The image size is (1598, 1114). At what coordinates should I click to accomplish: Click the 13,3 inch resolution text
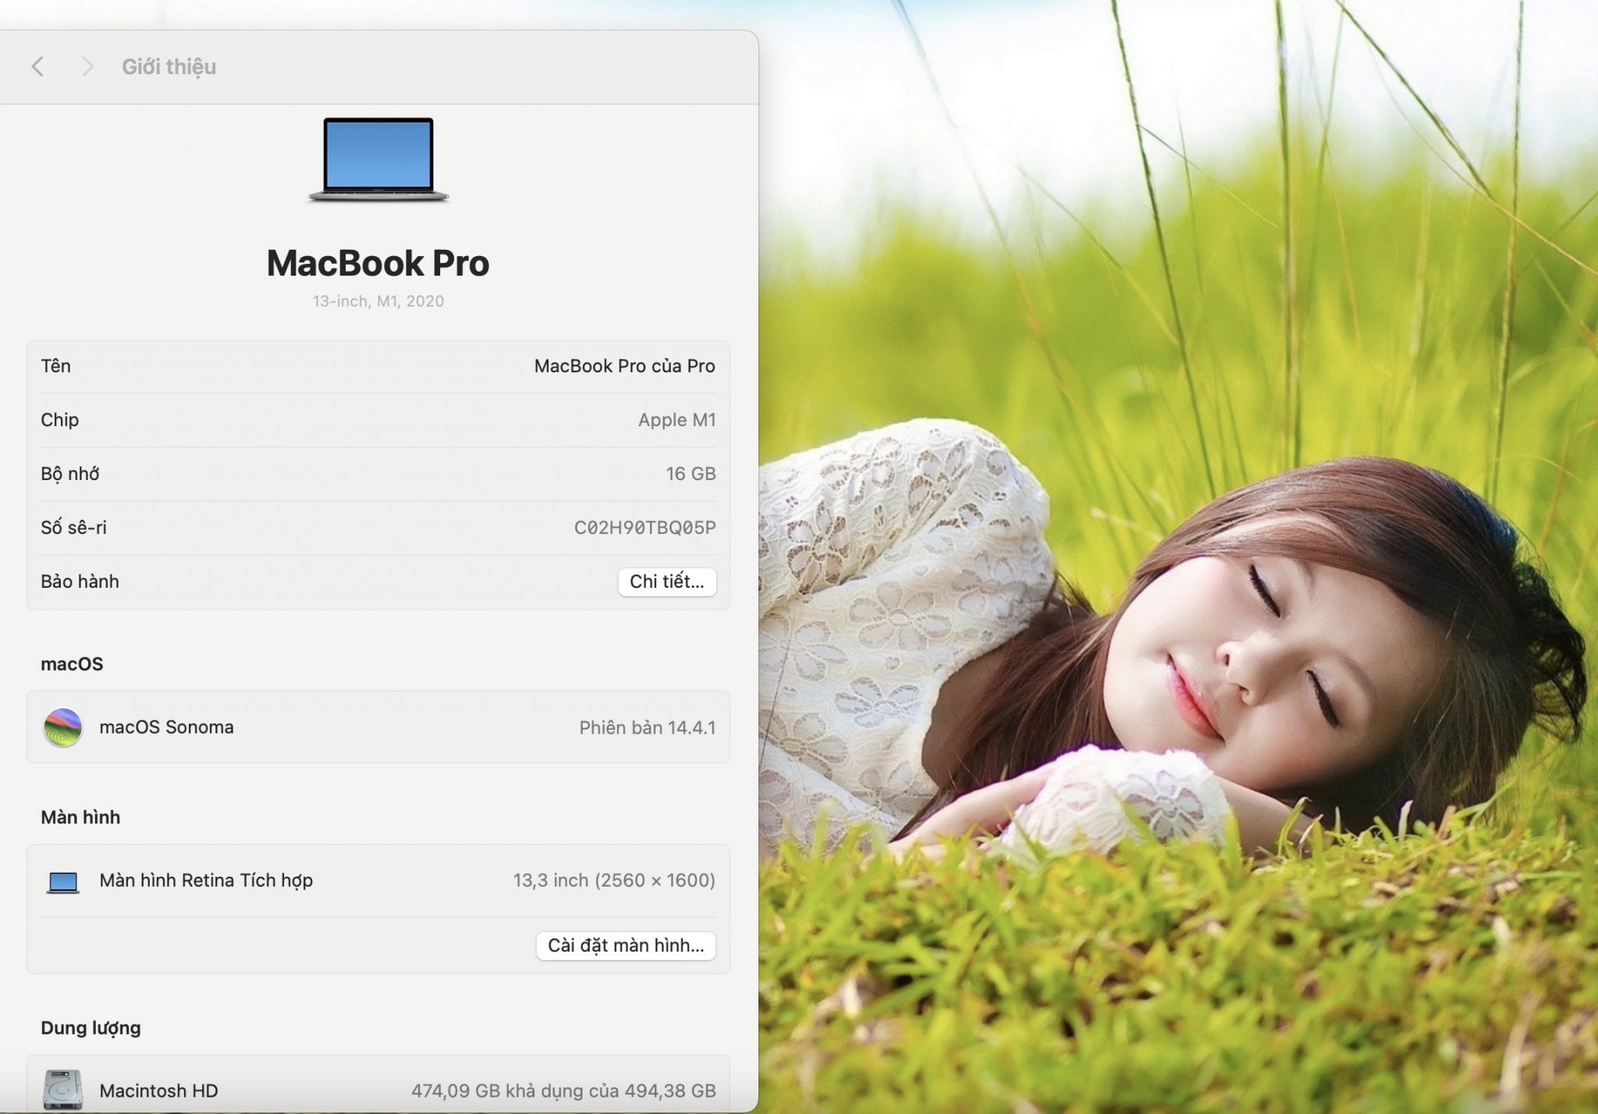tap(614, 881)
